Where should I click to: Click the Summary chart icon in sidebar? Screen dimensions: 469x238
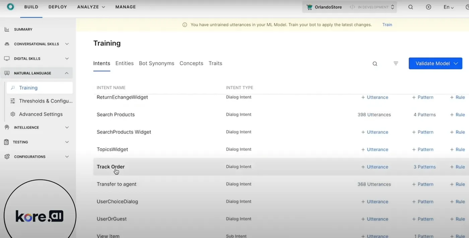coord(7,29)
